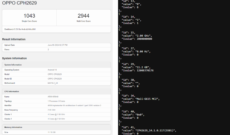Select OPPO CPH2629 value in Model row

[x=55, y=74]
